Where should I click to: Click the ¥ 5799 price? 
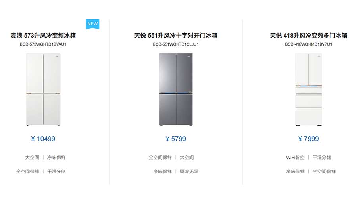pos(176,139)
